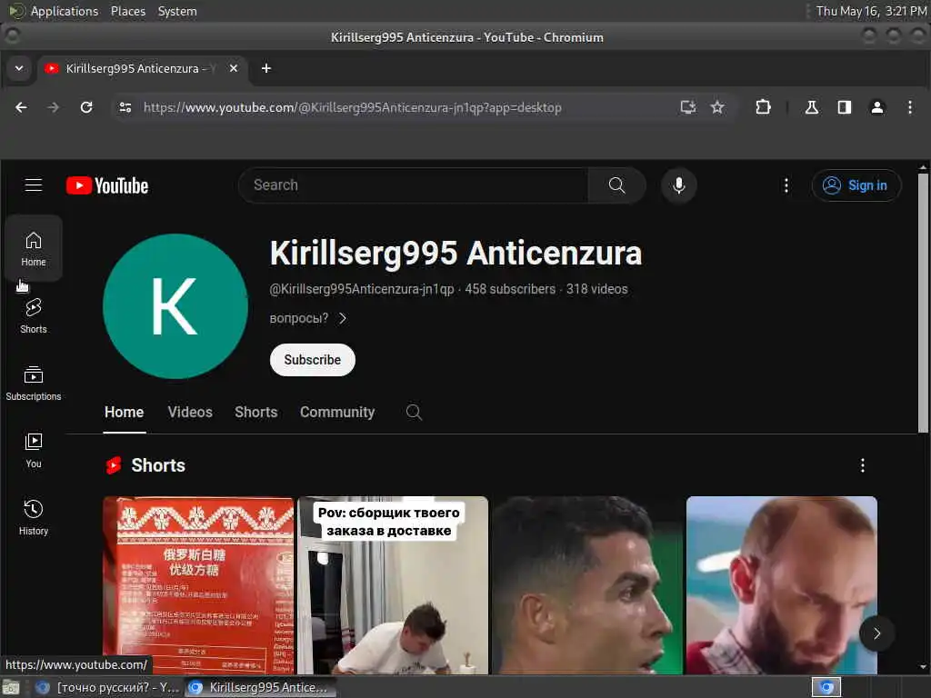Switch to the channel Shorts tab
Image resolution: width=931 pixels, height=698 pixels.
click(255, 412)
